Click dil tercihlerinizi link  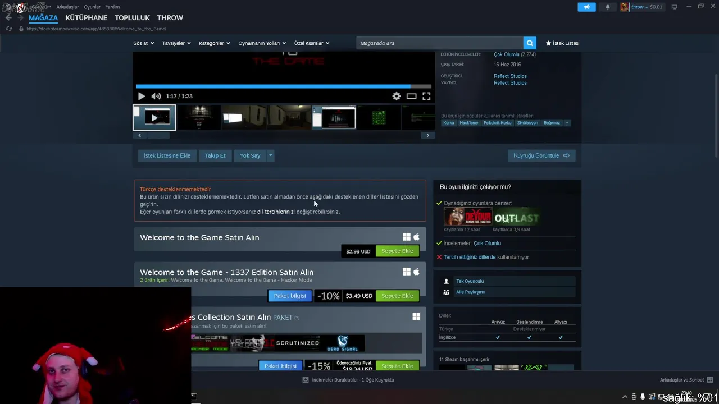pyautogui.click(x=276, y=212)
